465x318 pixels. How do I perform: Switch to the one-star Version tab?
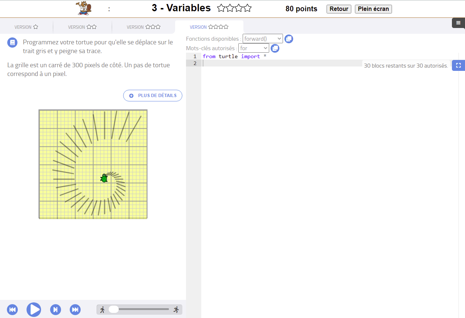[26, 27]
